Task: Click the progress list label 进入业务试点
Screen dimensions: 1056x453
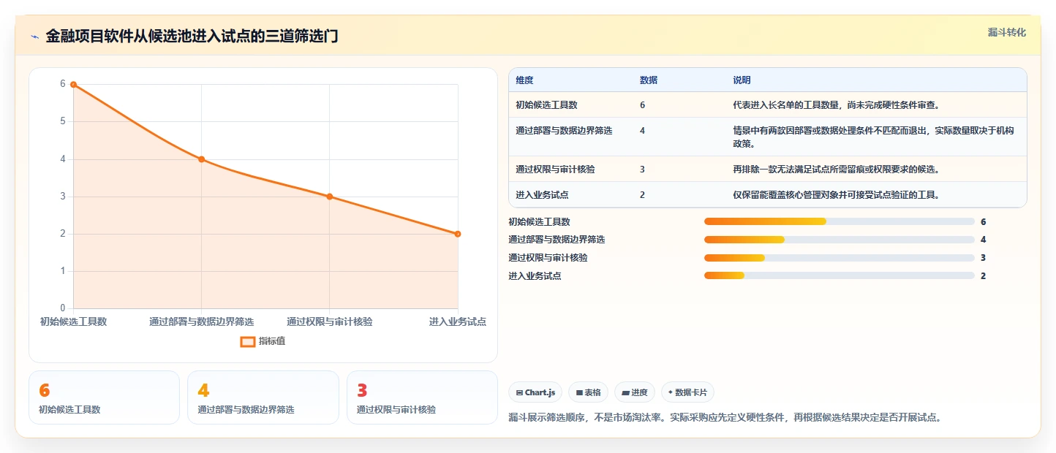Action: pos(535,276)
